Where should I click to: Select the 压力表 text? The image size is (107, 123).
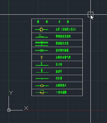(59, 64)
